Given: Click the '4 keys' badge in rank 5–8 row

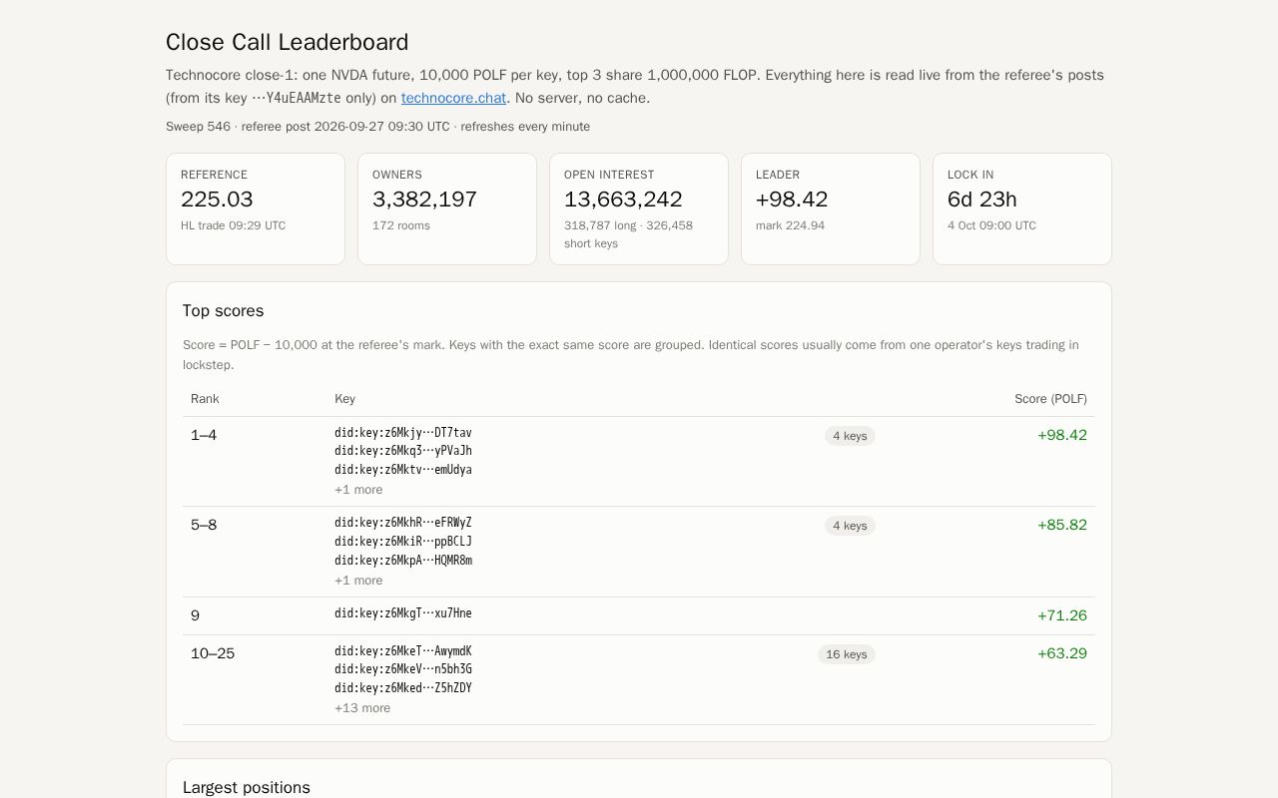Looking at the screenshot, I should click(850, 526).
